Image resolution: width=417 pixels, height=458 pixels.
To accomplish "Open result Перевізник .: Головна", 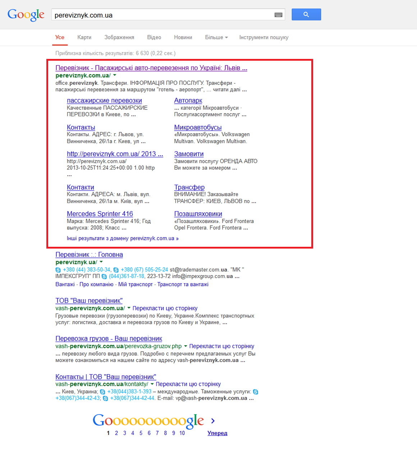I will pyautogui.click(x=89, y=255).
